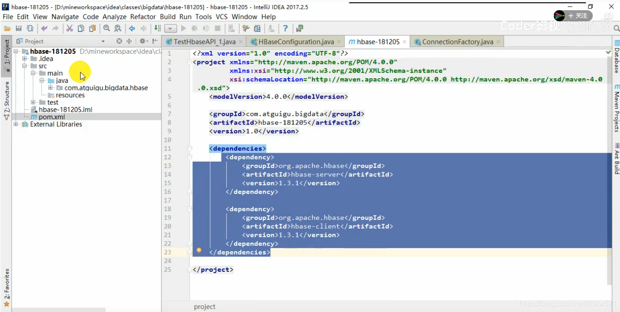Image resolution: width=620 pixels, height=312 pixels.
Task: Expand the .idea folder node
Action: pos(25,59)
